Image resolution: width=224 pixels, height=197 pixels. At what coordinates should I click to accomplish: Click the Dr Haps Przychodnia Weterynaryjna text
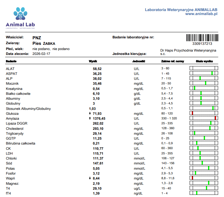click(x=188, y=50)
